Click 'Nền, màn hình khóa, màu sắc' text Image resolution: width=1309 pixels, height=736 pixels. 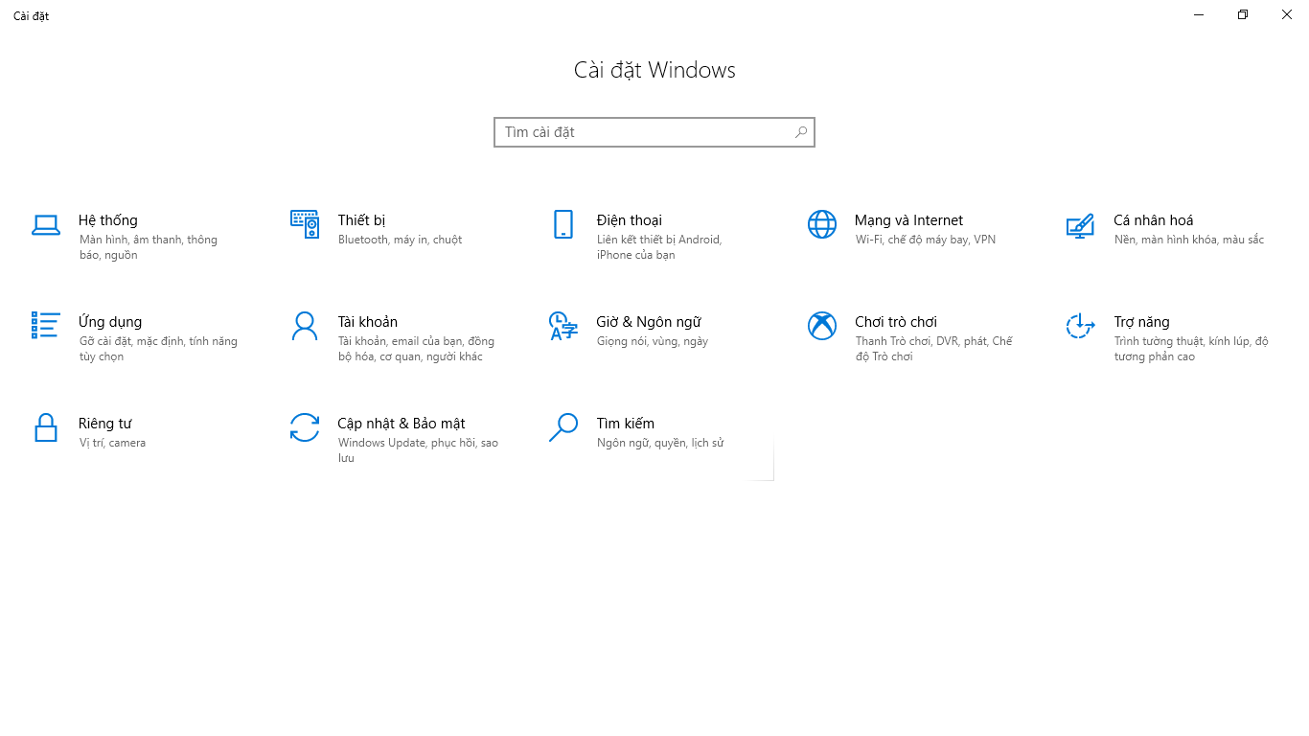[x=1189, y=240]
